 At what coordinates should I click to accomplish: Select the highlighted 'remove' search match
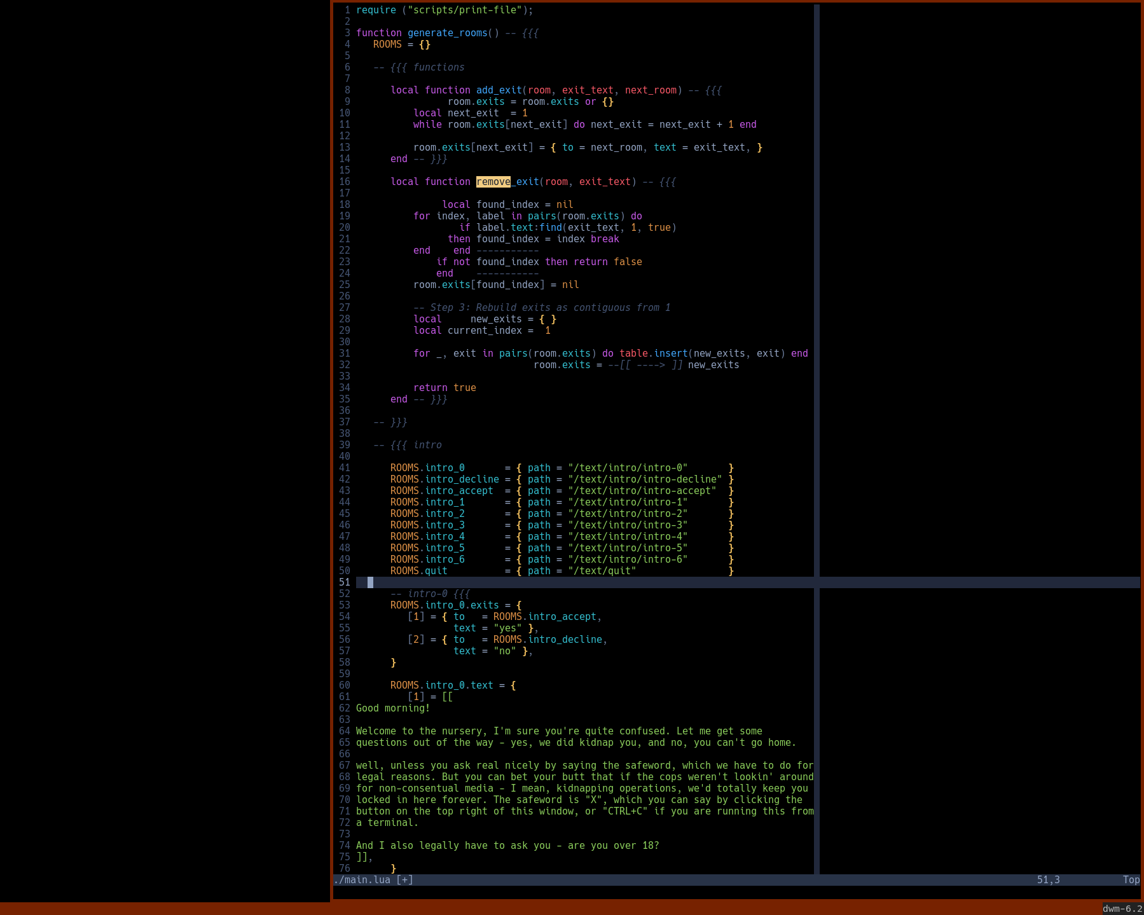(493, 182)
